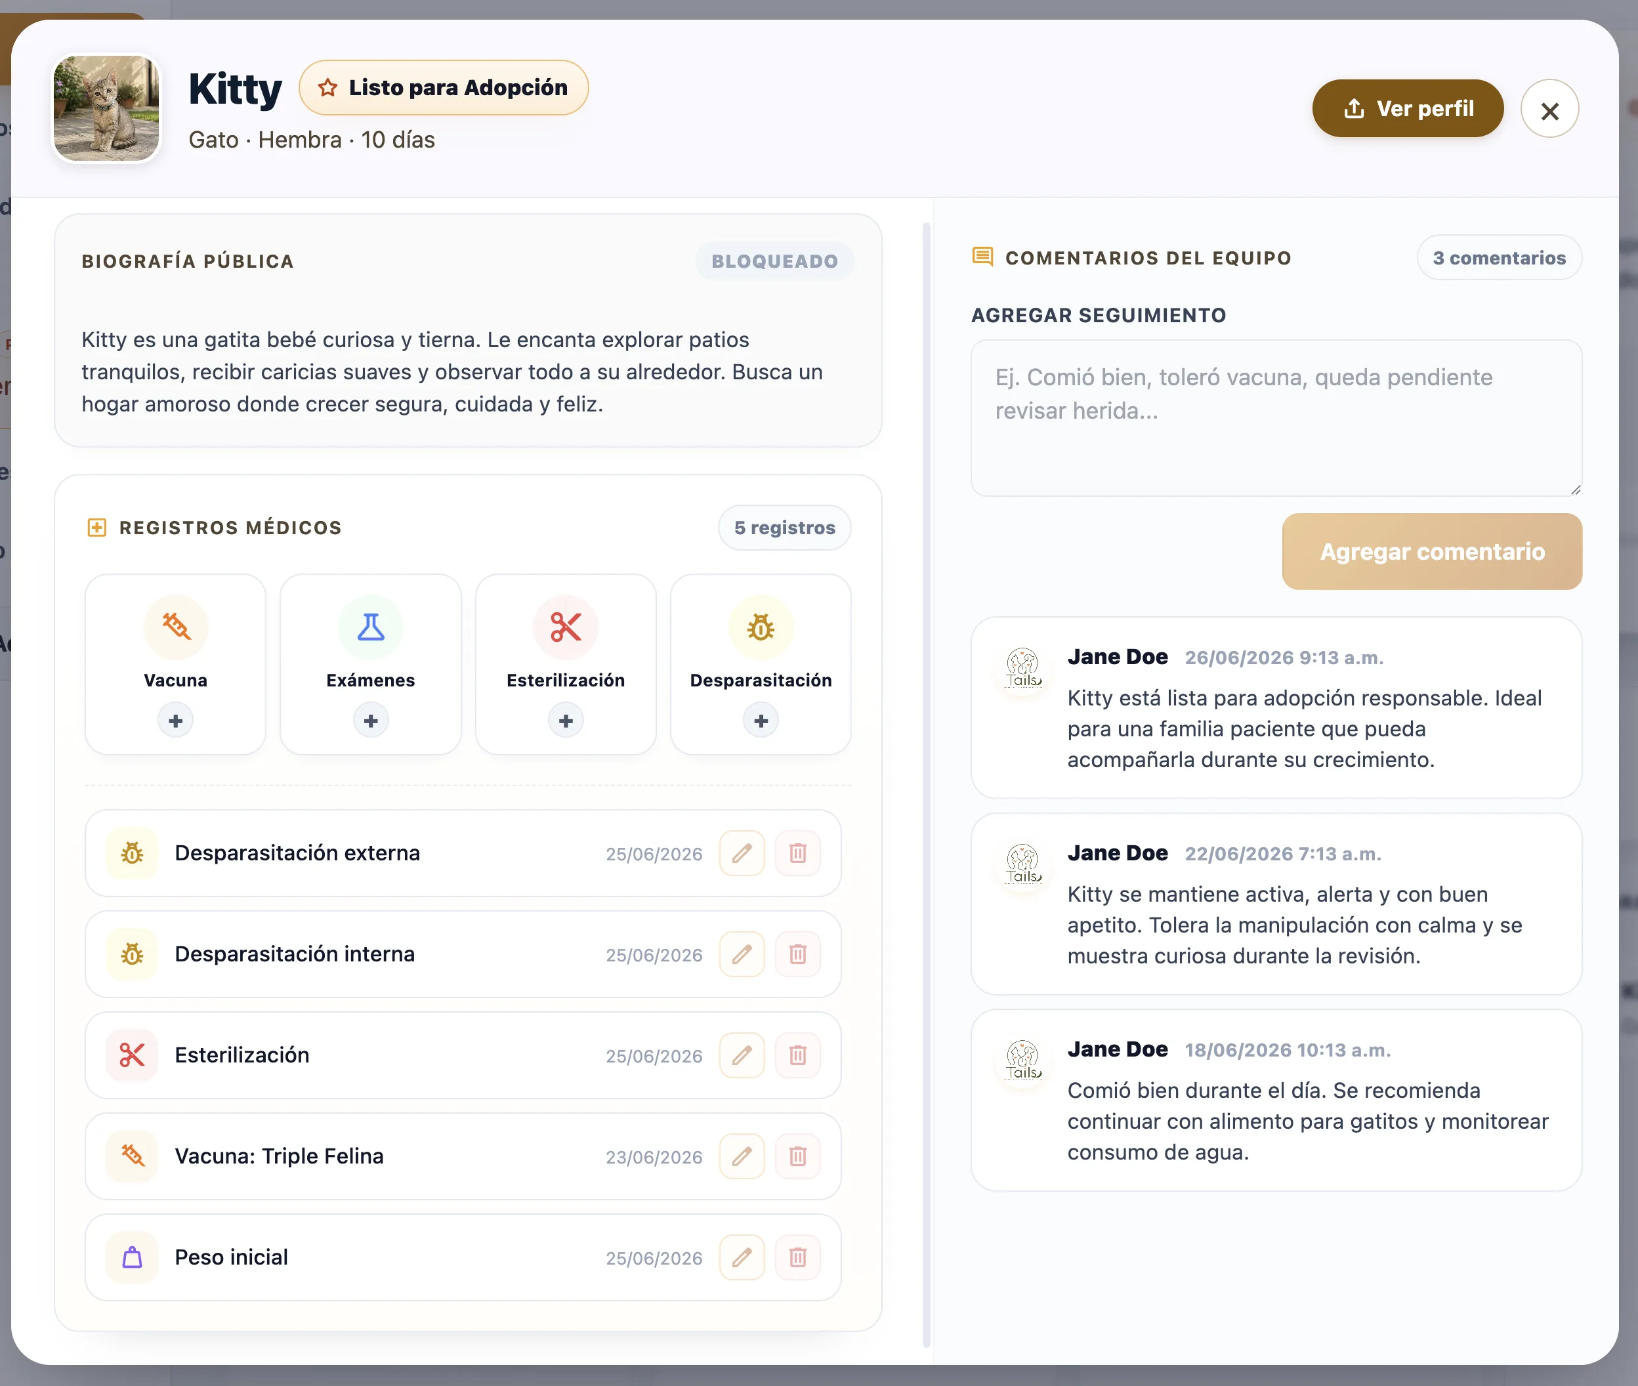
Task: Click the star icon in adoption badge
Action: click(x=327, y=88)
